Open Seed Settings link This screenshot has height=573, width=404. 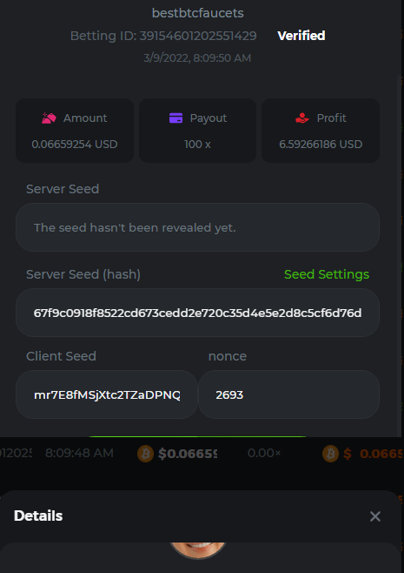coord(327,274)
